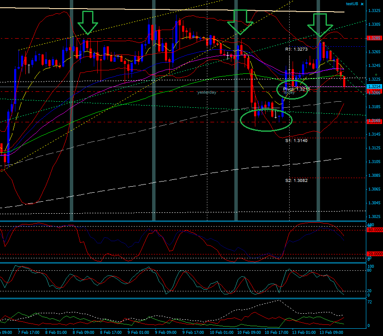Image resolution: width=383 pixels, height=336 pixels.
Task: Select the faded yesterday label on the chart
Action: coord(206,92)
